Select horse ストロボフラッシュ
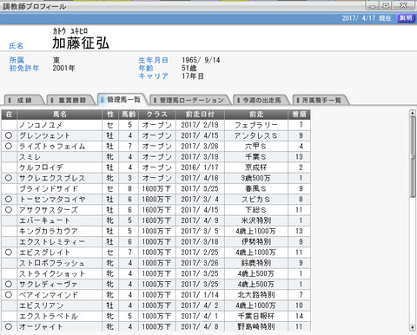This screenshot has height=335, width=417. point(52,263)
